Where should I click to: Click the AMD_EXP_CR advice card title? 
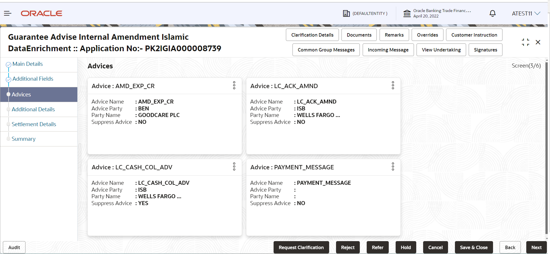click(x=123, y=86)
